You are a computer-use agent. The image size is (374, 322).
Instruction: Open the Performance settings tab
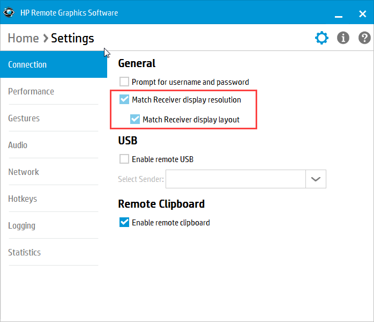[31, 91]
